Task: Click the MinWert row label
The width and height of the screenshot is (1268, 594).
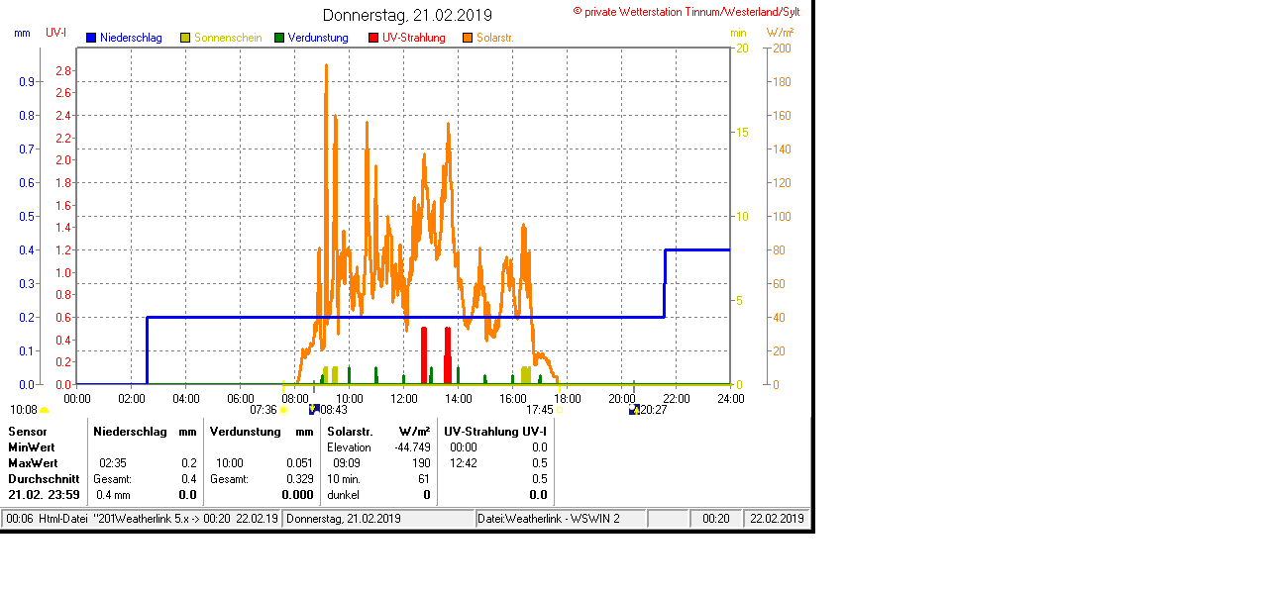Action: 33,447
